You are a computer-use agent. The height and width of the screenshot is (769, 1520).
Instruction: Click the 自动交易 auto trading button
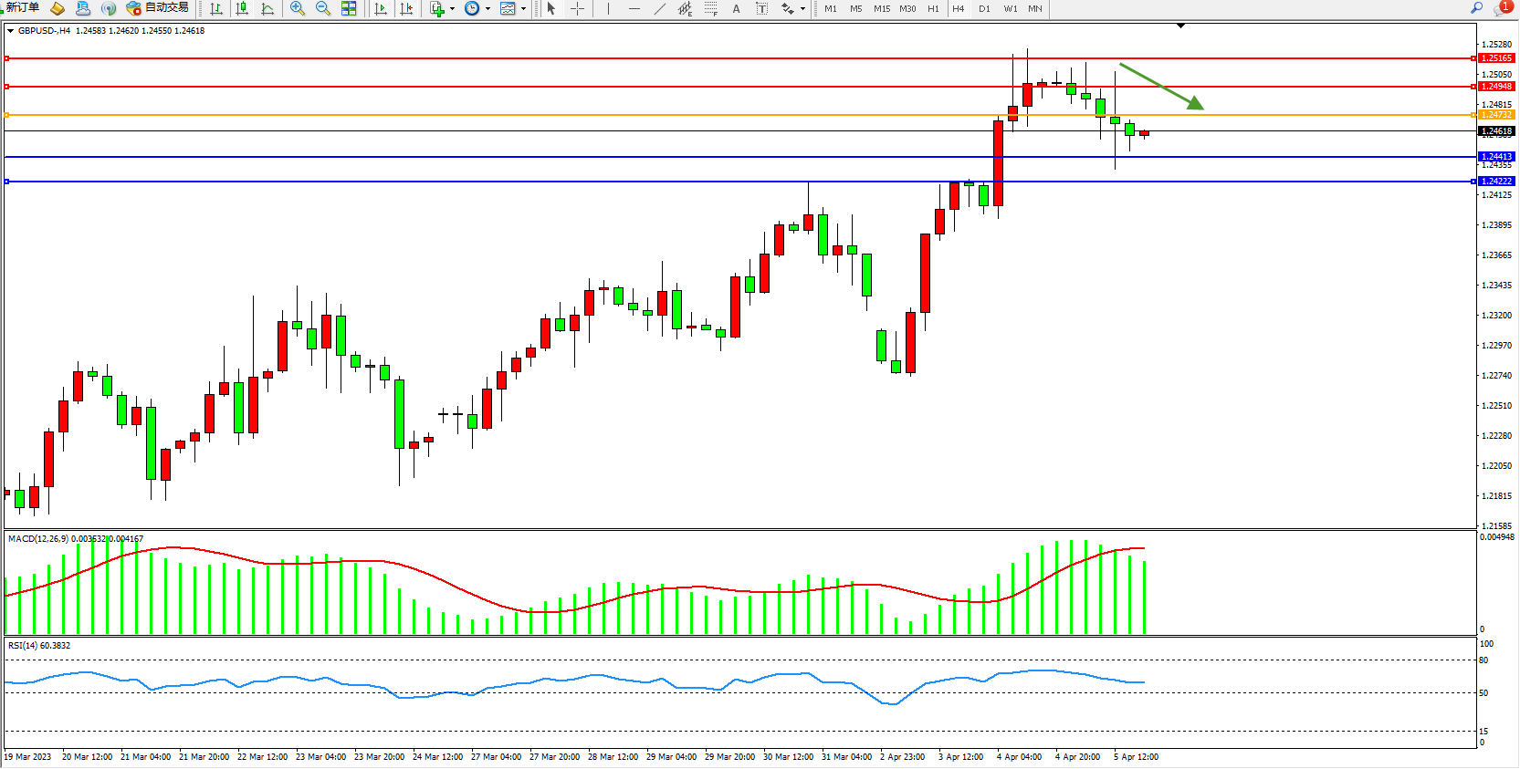[157, 8]
